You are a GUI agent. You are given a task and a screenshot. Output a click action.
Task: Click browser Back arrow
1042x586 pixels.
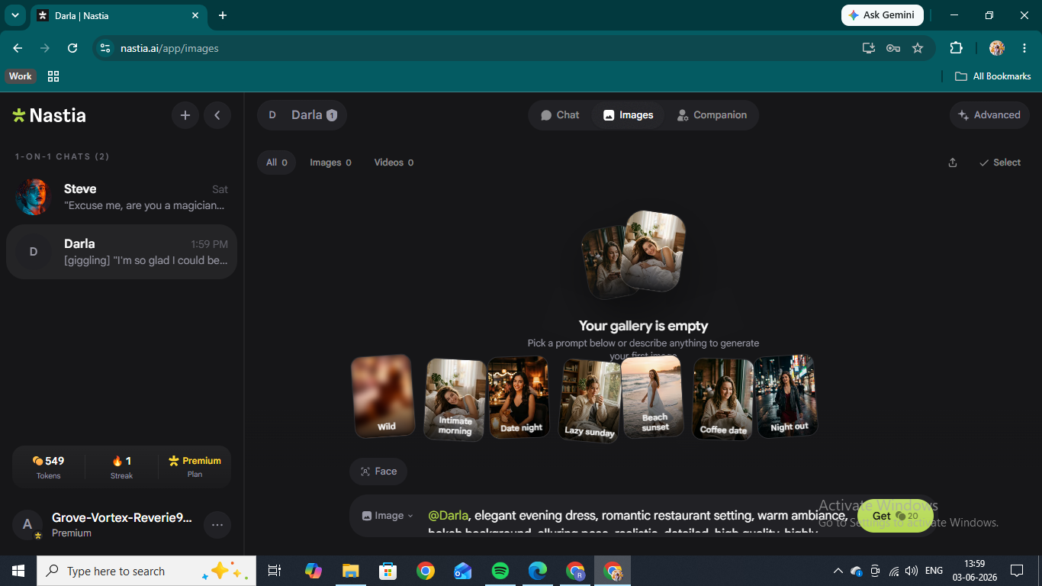(18, 48)
